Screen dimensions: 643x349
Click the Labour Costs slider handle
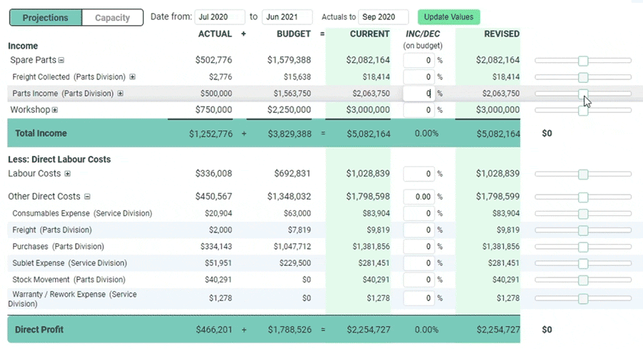[583, 174]
